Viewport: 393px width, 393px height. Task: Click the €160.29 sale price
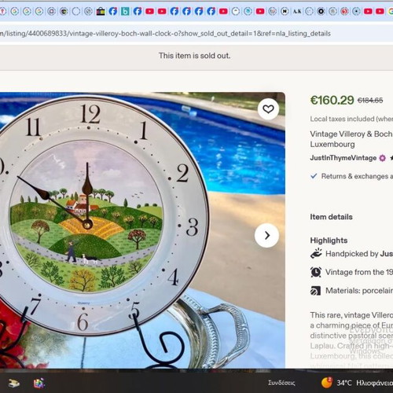[332, 101]
